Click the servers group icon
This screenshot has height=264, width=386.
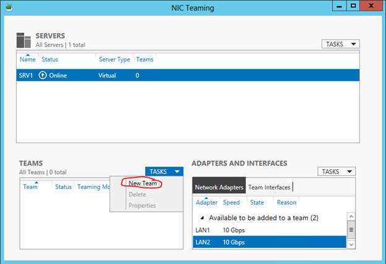(24, 40)
